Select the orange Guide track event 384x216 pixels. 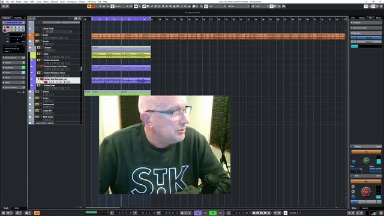[218, 37]
